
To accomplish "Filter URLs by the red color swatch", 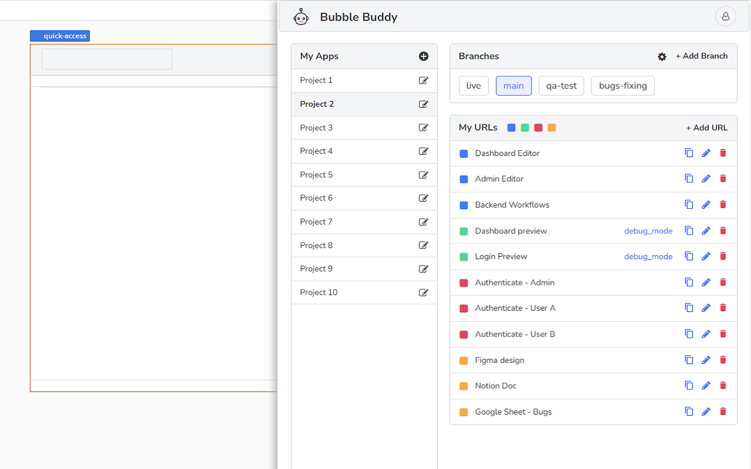I will coord(538,128).
